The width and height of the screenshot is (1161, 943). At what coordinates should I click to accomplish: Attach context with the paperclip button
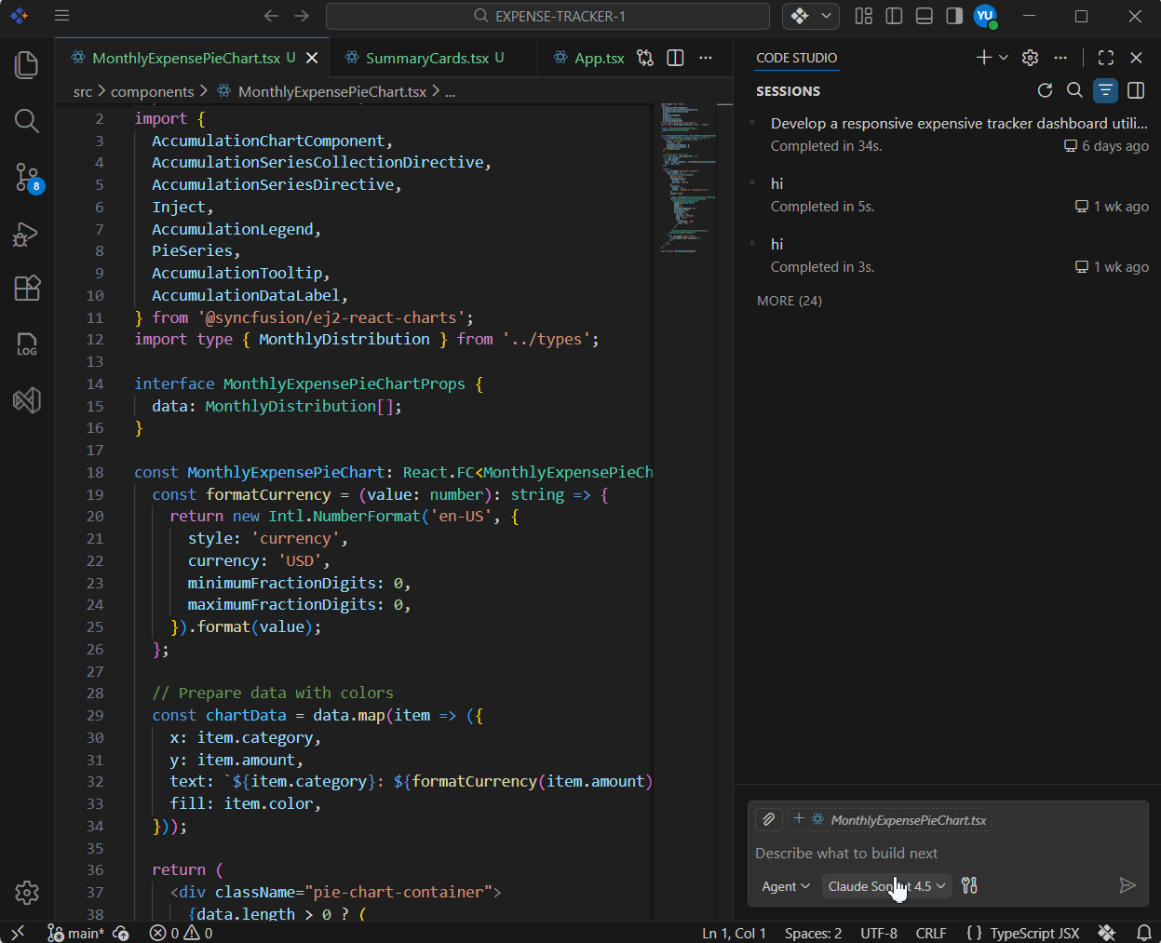pyautogui.click(x=768, y=819)
